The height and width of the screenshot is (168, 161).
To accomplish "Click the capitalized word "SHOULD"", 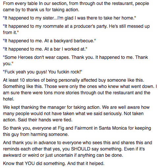I will 81,149.
